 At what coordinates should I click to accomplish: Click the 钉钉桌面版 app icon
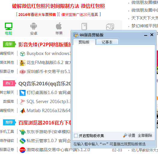(x=23, y=93)
